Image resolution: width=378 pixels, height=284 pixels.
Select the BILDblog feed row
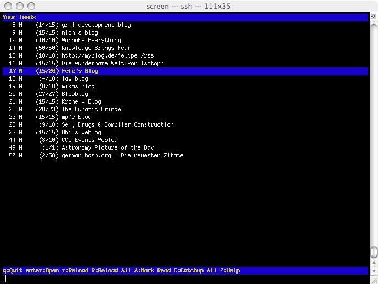pos(185,94)
